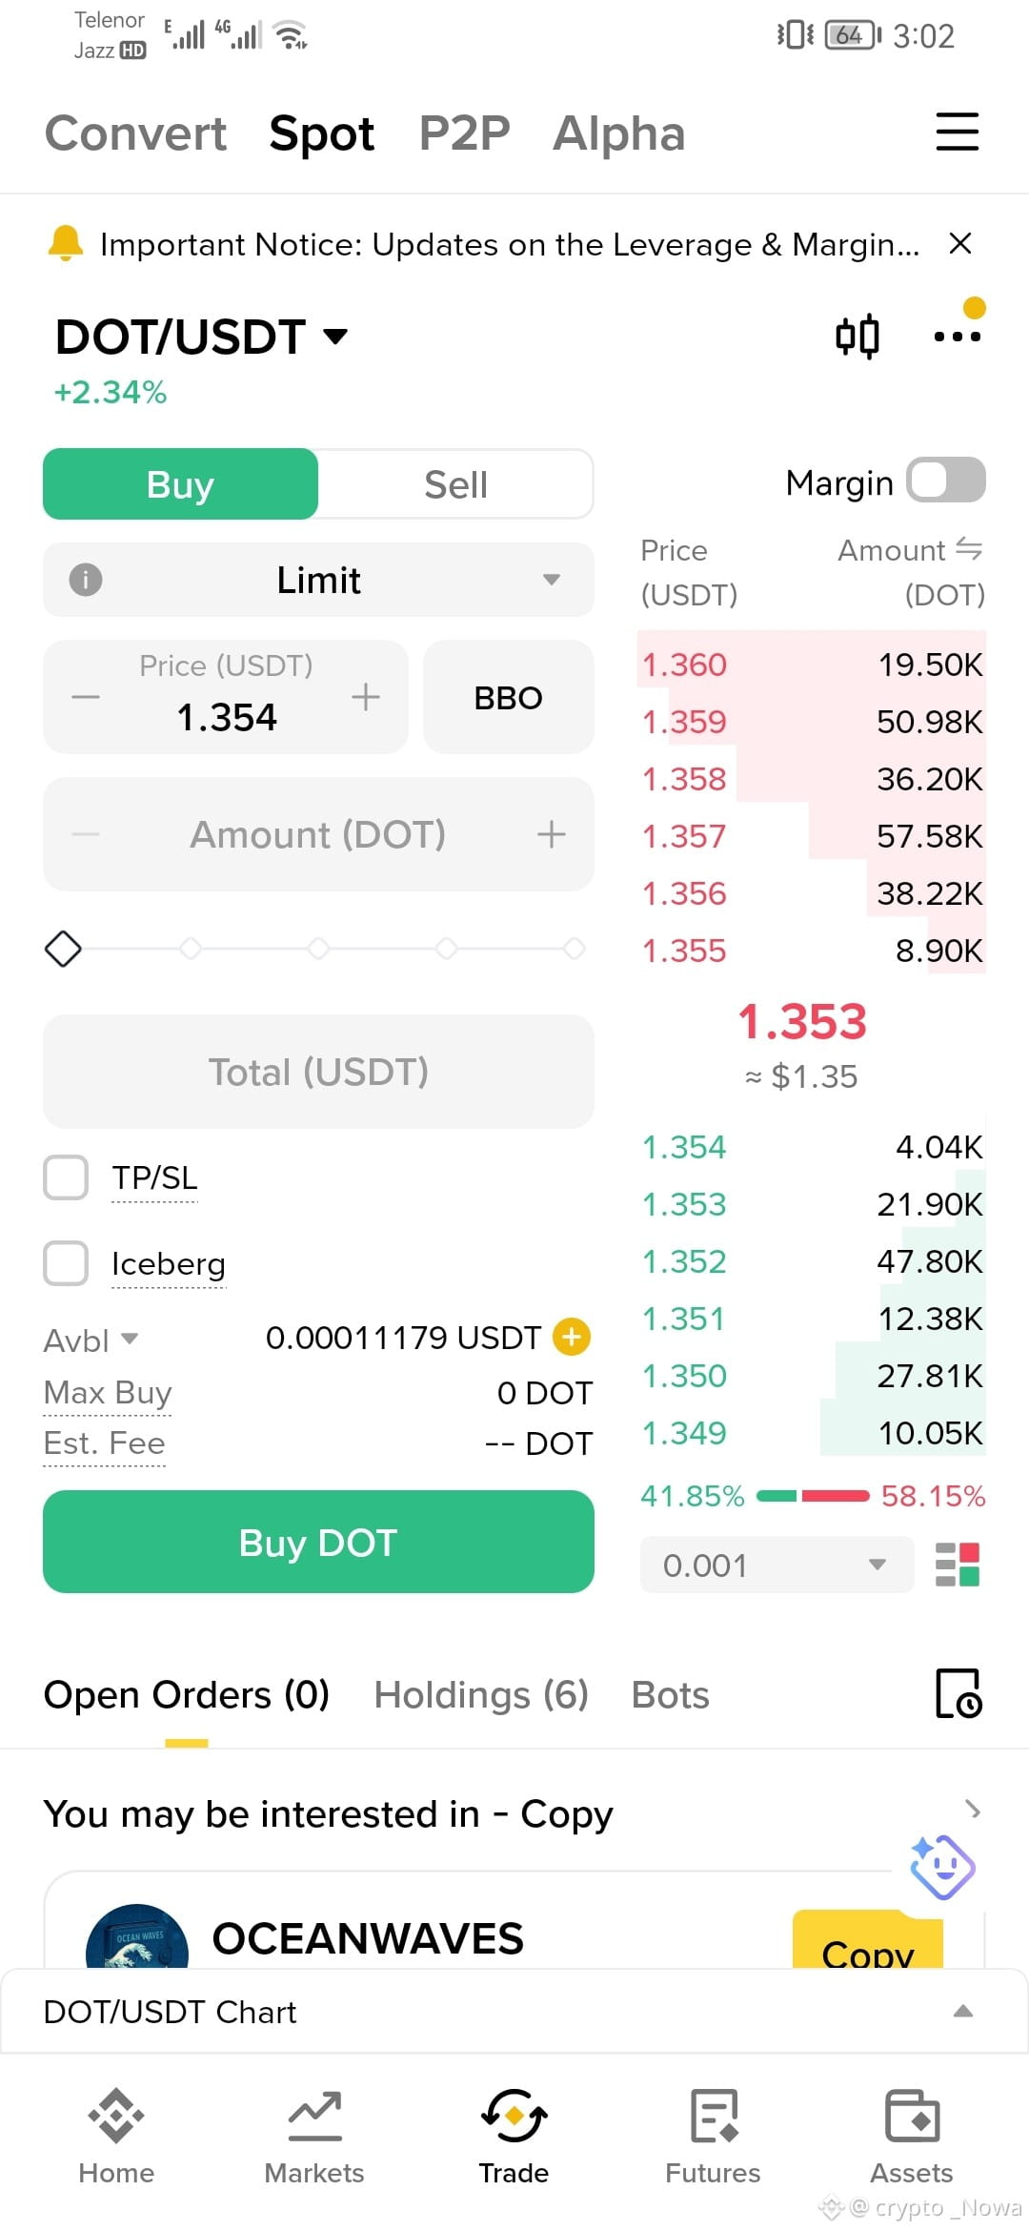Viewport: 1029px width, 2231px height.
Task: Open the floating AI assistant icon
Action: click(x=942, y=1867)
